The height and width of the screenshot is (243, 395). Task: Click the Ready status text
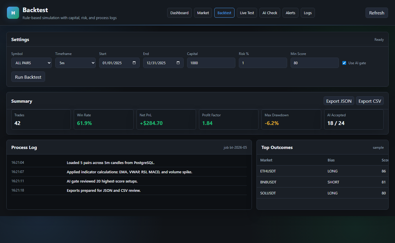379,40
